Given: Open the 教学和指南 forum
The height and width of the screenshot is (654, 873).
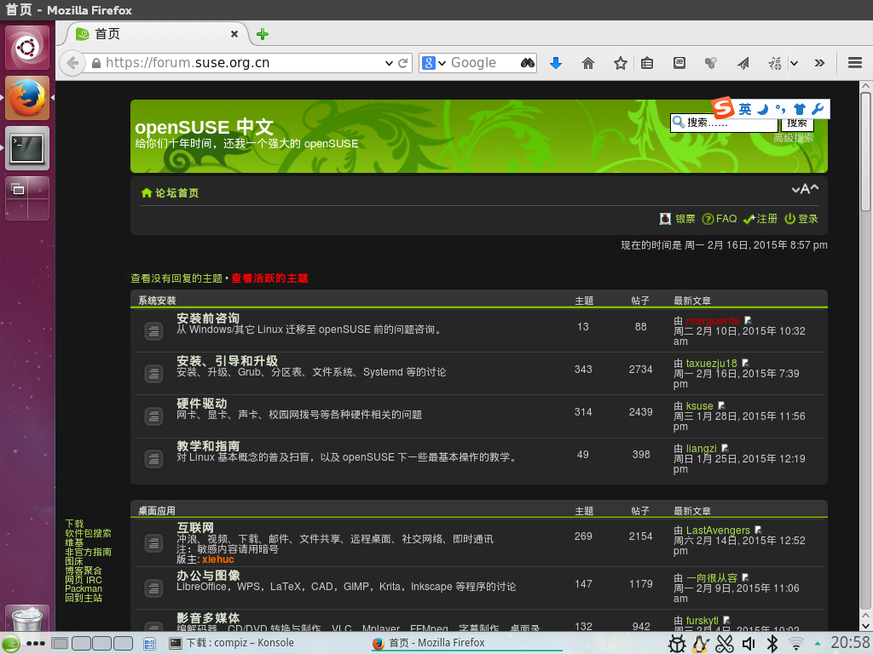Looking at the screenshot, I should click(208, 446).
